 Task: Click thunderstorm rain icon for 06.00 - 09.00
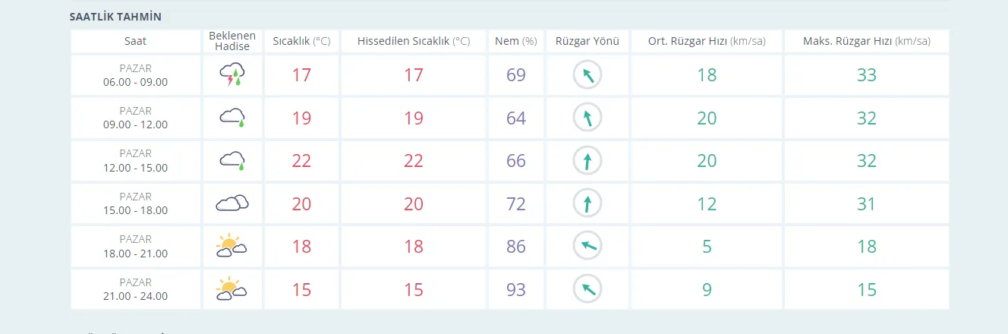(x=232, y=75)
